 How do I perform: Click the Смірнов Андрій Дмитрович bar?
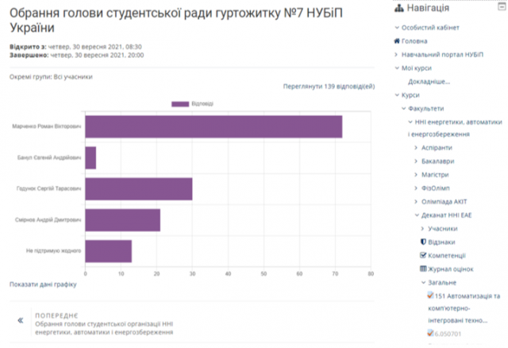tap(123, 220)
